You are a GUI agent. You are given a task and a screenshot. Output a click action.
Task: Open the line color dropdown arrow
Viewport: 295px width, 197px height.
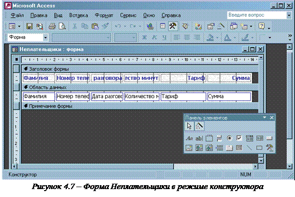pyautogui.click(x=252, y=38)
